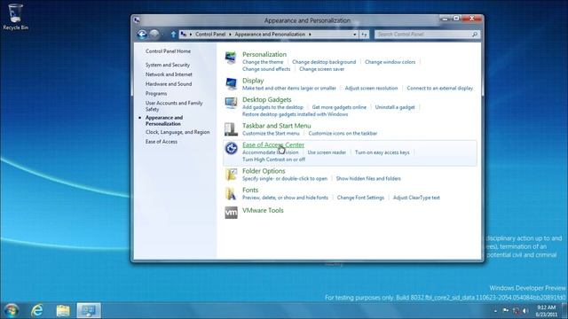Open System and Security category

(x=168, y=65)
